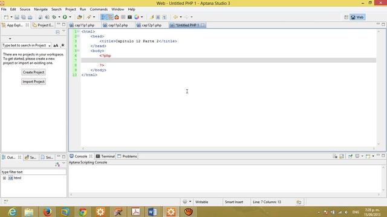
Task: Open the Window menu
Action: pos(118,10)
